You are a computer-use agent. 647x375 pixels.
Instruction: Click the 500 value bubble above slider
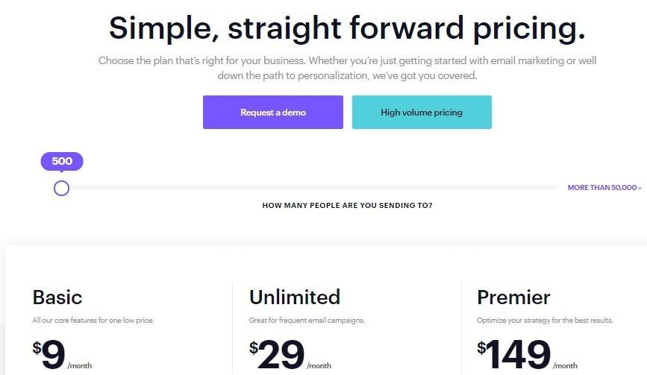(x=62, y=161)
